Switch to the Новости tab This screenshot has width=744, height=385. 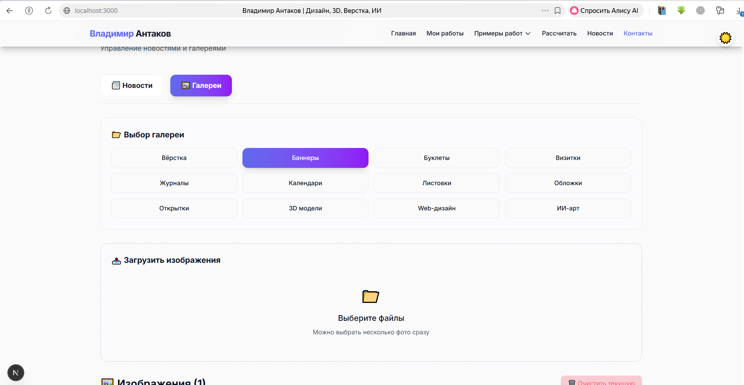[x=132, y=86]
